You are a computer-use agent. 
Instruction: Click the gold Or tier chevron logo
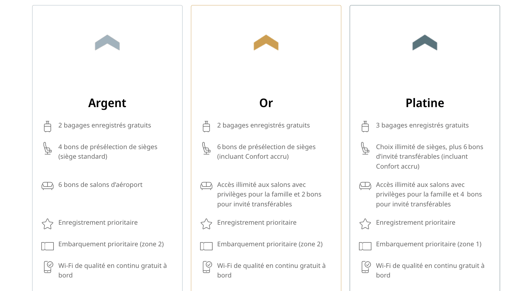click(266, 43)
